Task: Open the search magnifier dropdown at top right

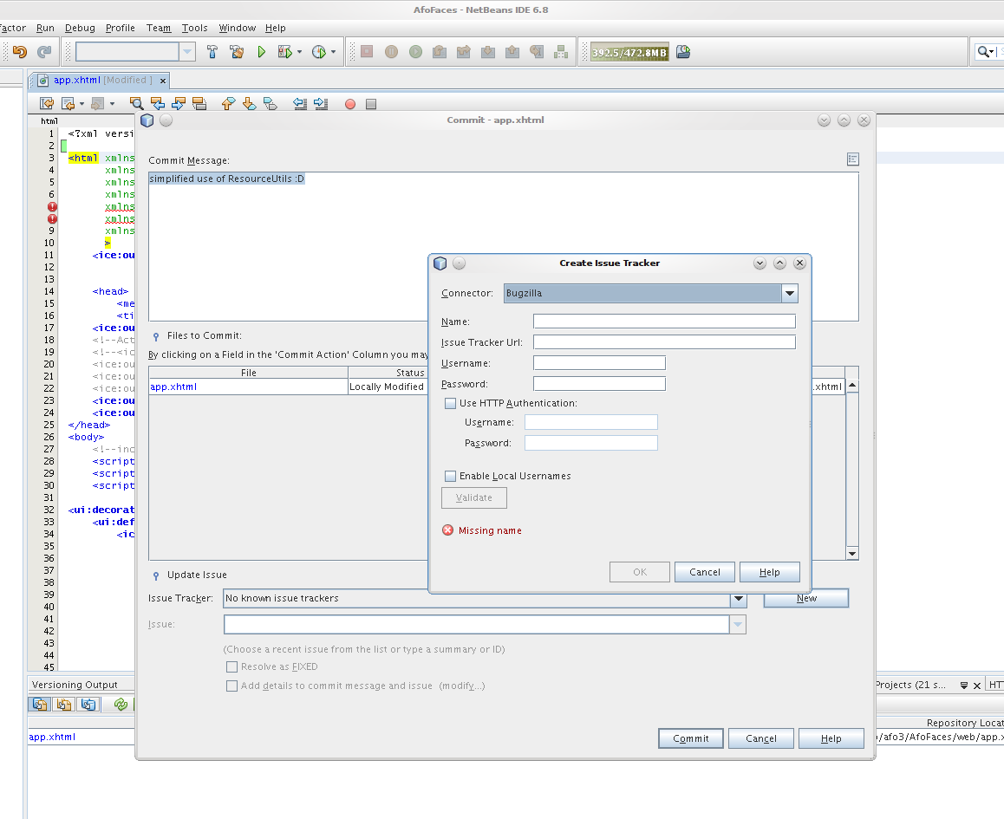Action: point(986,52)
